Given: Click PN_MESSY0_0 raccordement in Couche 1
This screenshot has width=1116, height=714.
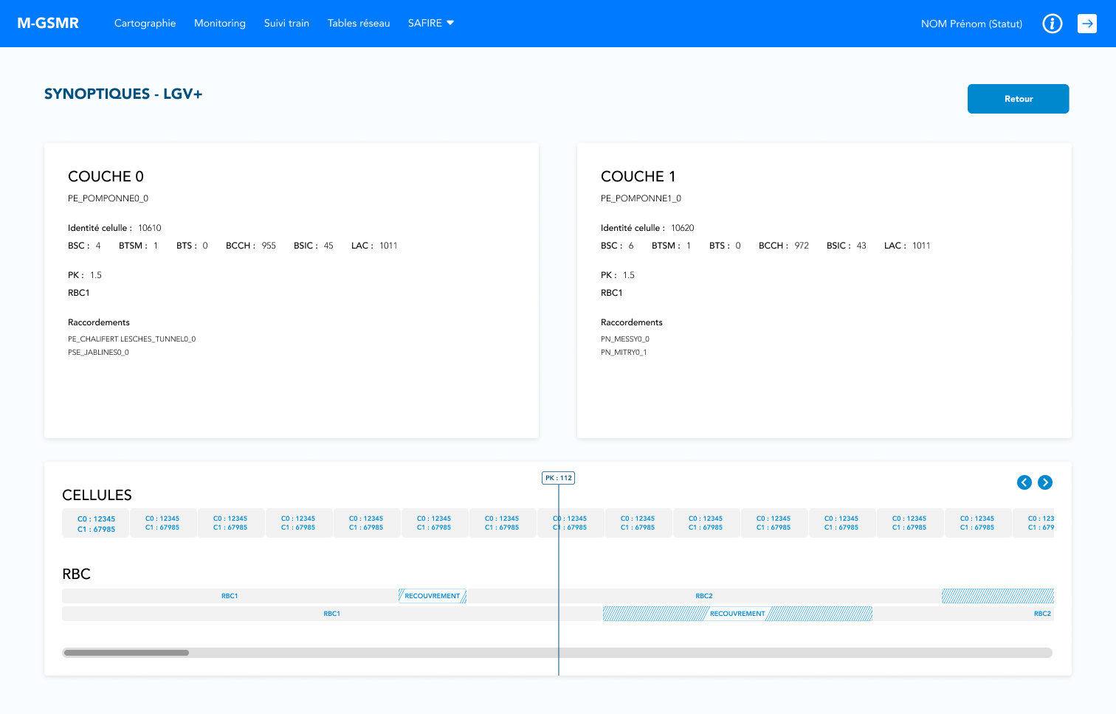Looking at the screenshot, I should click(624, 339).
